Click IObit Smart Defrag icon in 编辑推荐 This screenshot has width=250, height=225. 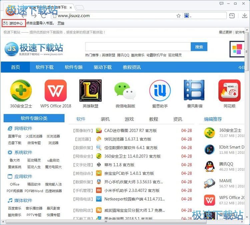pyautogui.click(x=210, y=149)
